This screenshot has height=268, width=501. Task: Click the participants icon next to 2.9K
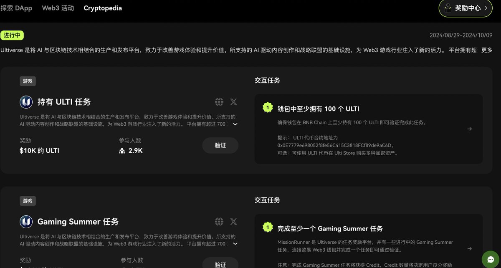coord(122,151)
